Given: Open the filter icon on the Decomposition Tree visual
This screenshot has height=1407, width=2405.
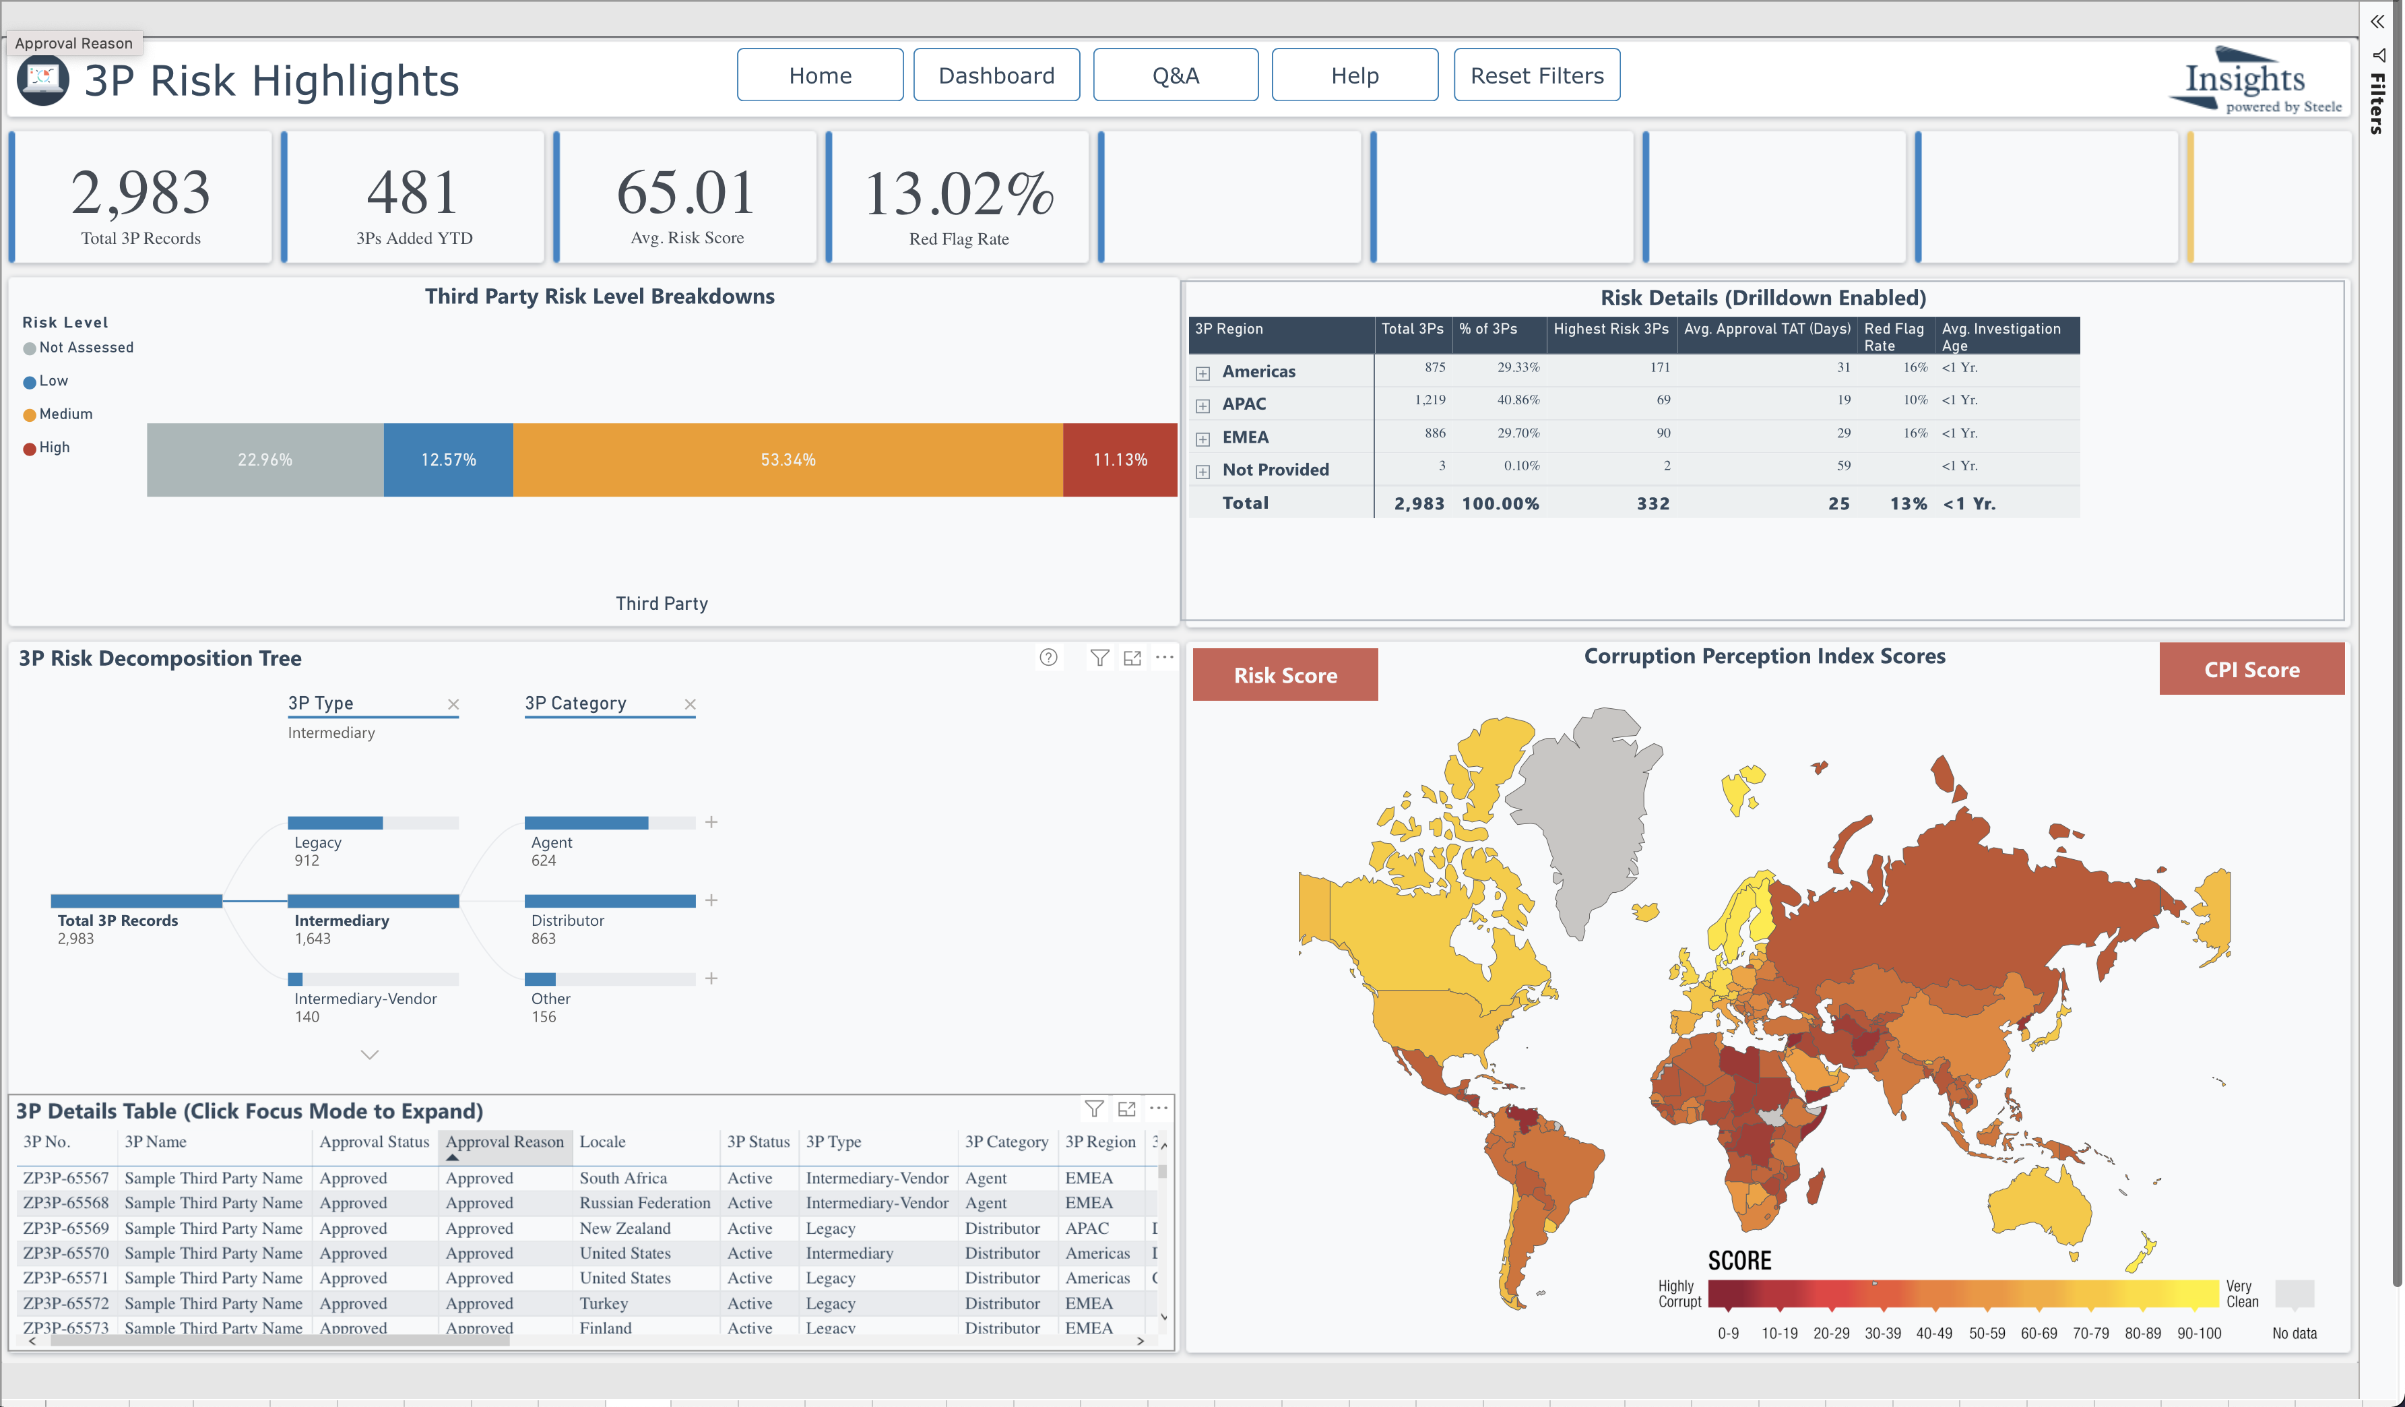Looking at the screenshot, I should point(1099,657).
